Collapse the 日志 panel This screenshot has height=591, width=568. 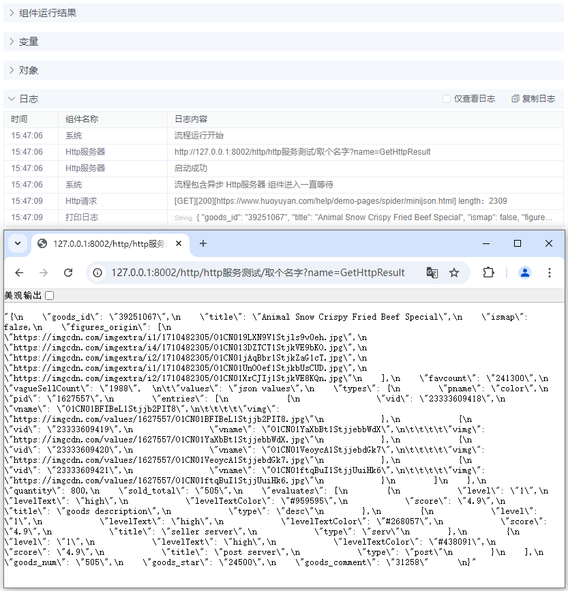[31, 97]
